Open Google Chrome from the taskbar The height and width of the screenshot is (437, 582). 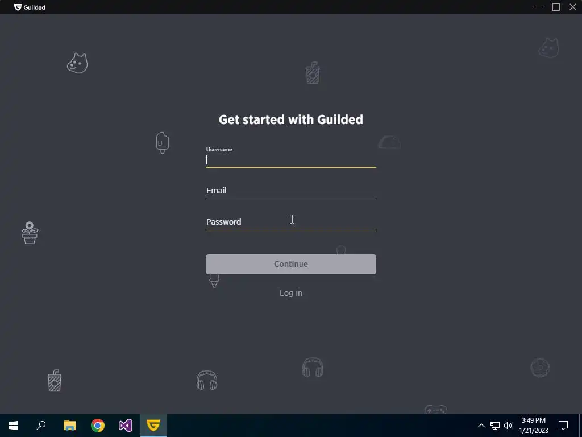point(98,426)
